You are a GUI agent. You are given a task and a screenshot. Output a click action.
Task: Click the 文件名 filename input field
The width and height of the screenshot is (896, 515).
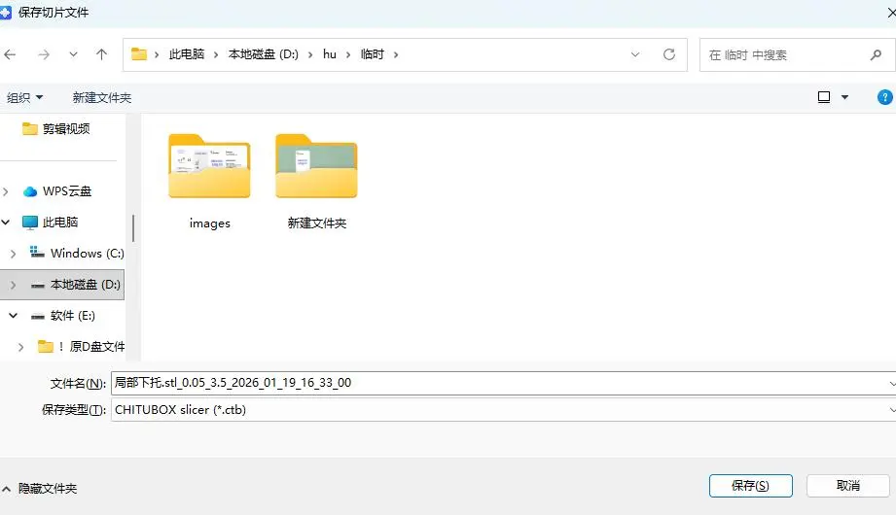(x=503, y=383)
